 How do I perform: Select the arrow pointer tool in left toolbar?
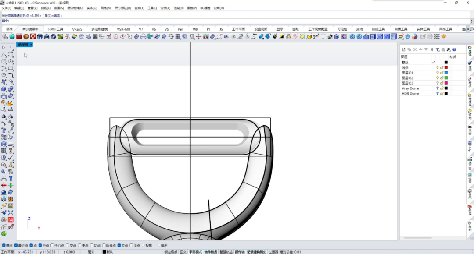[4, 47]
